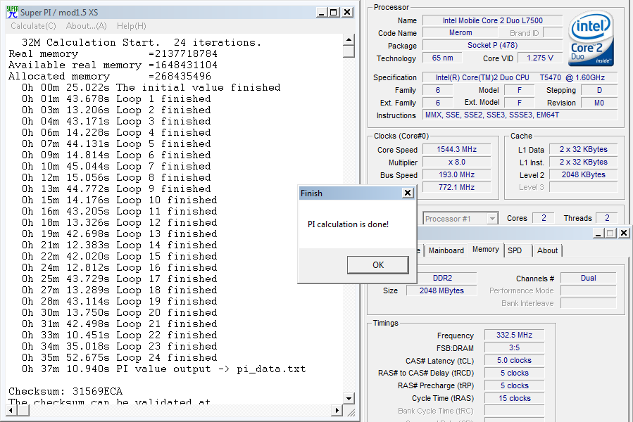This screenshot has height=422, width=633.
Task: Click the Threads count value 2
Action: pyautogui.click(x=607, y=218)
